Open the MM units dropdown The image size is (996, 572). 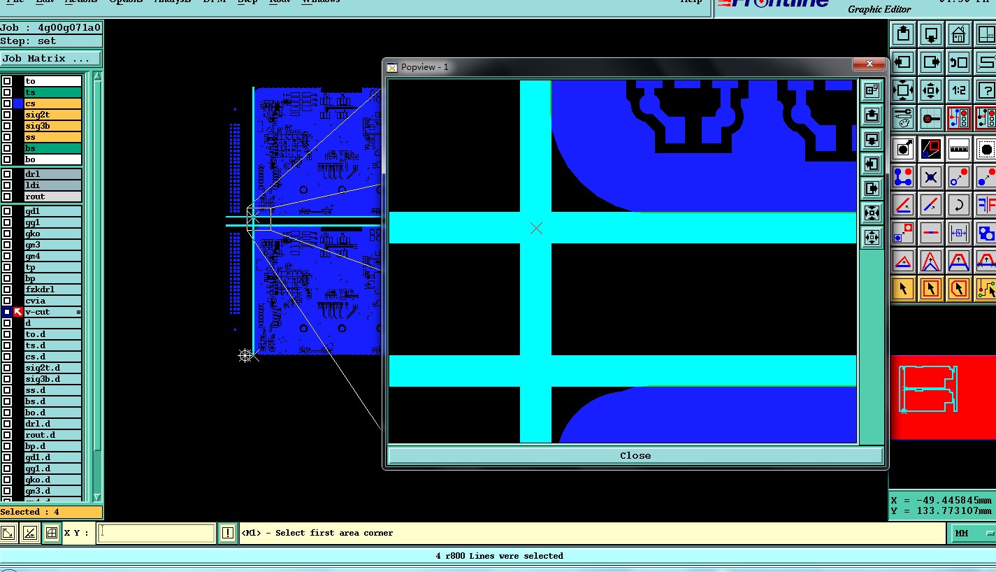point(974,534)
